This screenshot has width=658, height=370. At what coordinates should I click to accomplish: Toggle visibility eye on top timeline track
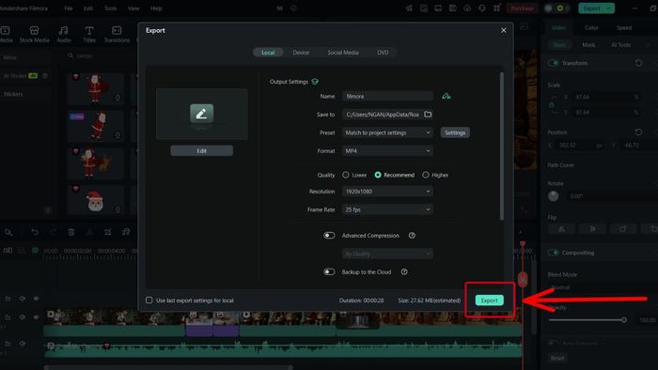(36, 299)
